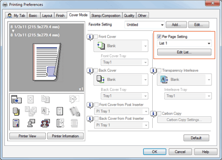Confirm with the OK button
Viewport: 222px width, 160px height.
155,152
